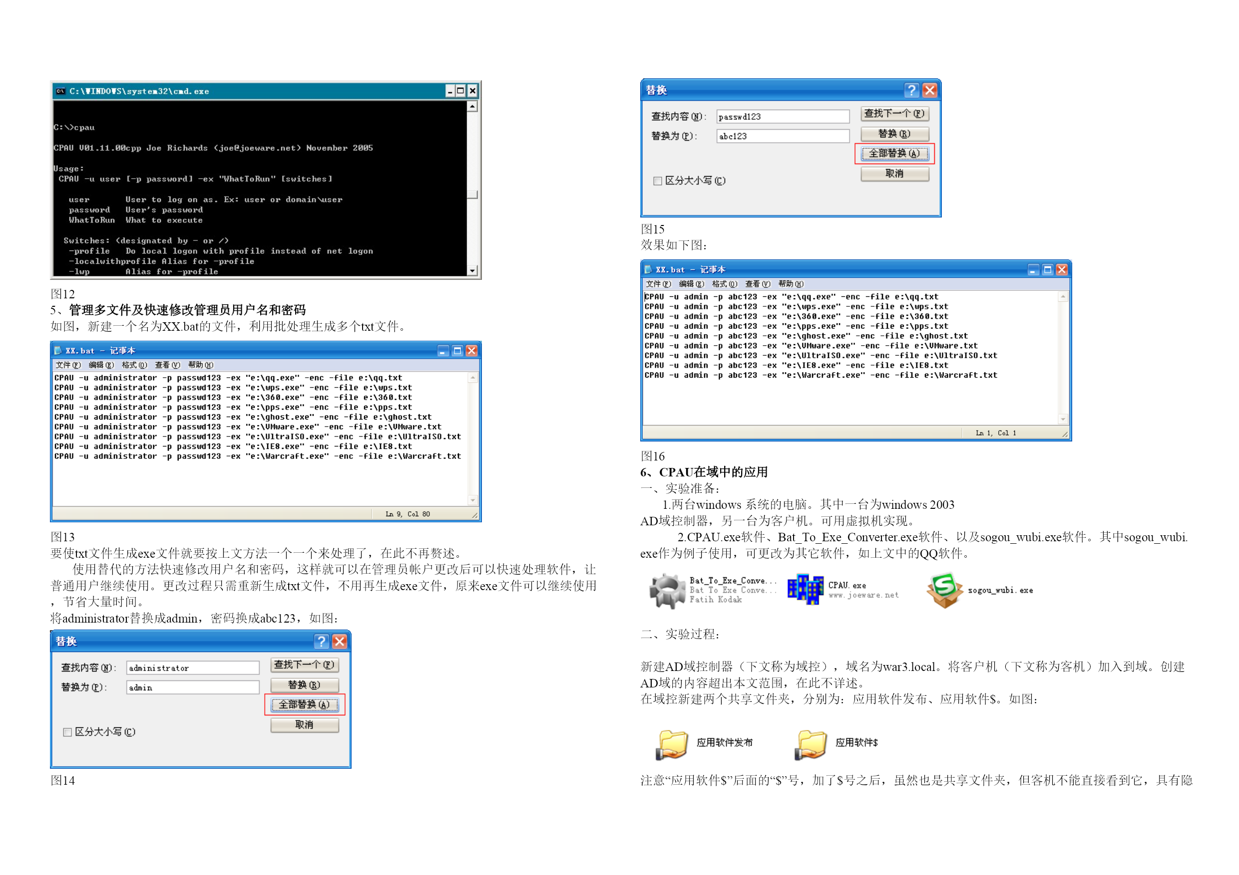This screenshot has width=1239, height=875.
Task: Open 查看 menu in the figure 16 notepad window
Action: tap(758, 284)
